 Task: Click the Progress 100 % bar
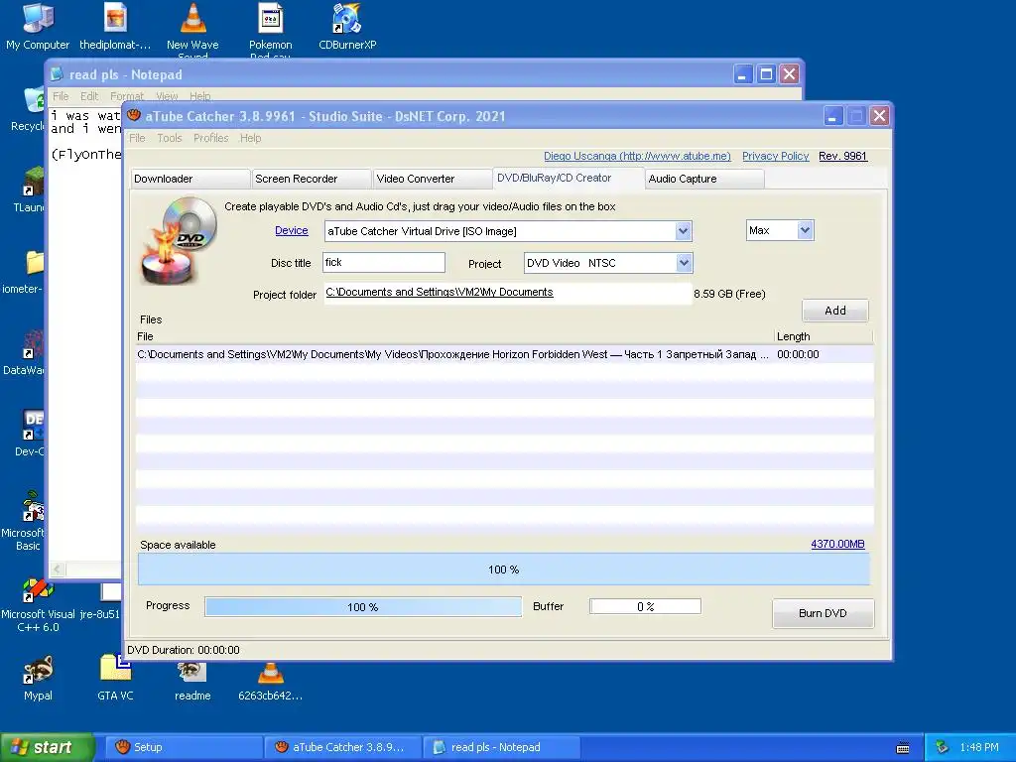tap(363, 607)
